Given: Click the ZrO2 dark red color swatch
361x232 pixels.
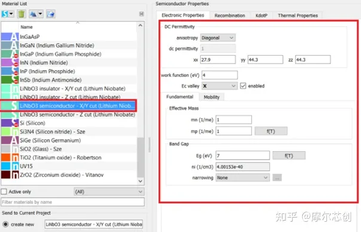Looking at the screenshot, I should pyautogui.click(x=6, y=175).
